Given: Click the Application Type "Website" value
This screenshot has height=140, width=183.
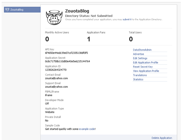Looking at the screenshot, I should [49, 112].
